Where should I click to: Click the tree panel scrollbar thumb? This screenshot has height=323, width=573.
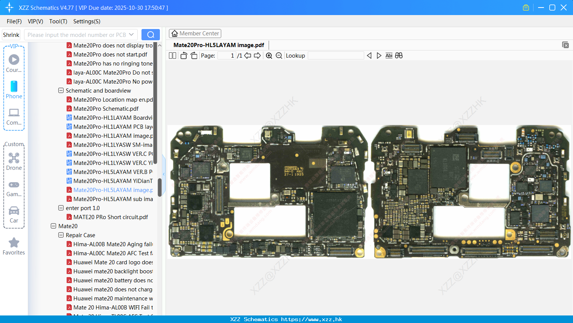click(160, 187)
